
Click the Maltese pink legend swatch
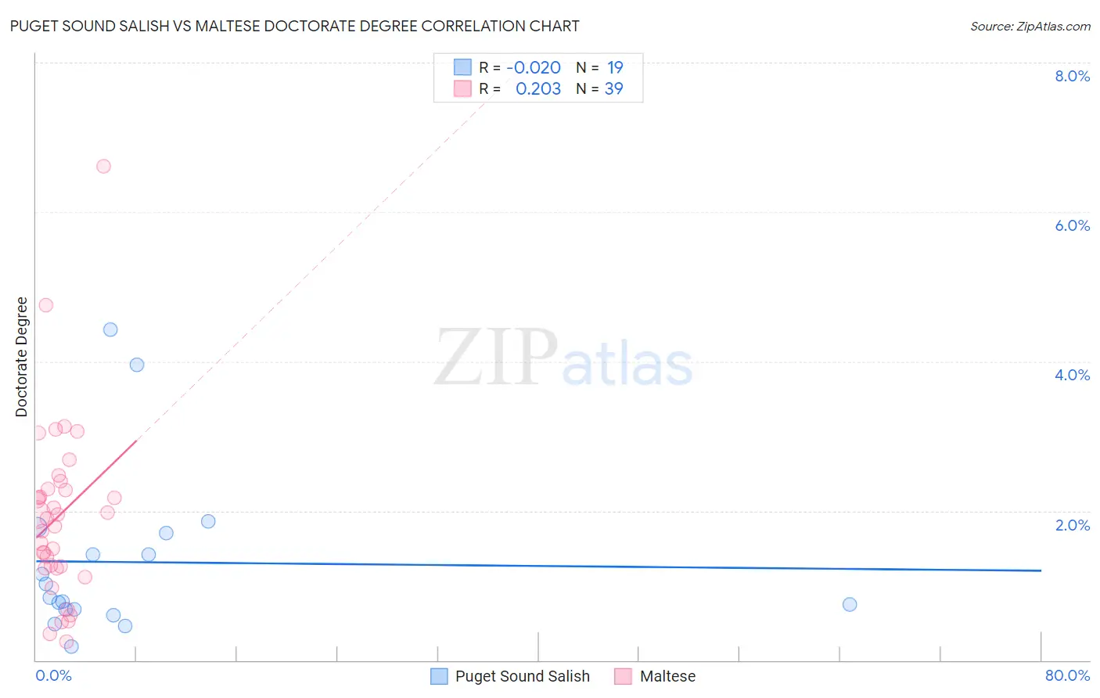pyautogui.click(x=624, y=676)
